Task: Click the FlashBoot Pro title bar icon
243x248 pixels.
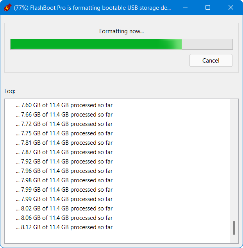Action: point(7,7)
